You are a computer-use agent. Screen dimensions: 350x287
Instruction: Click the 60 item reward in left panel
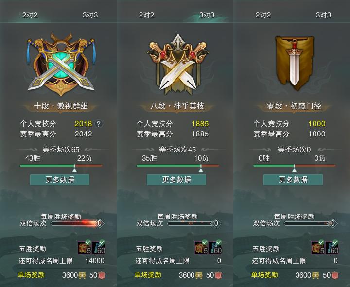click(x=99, y=248)
